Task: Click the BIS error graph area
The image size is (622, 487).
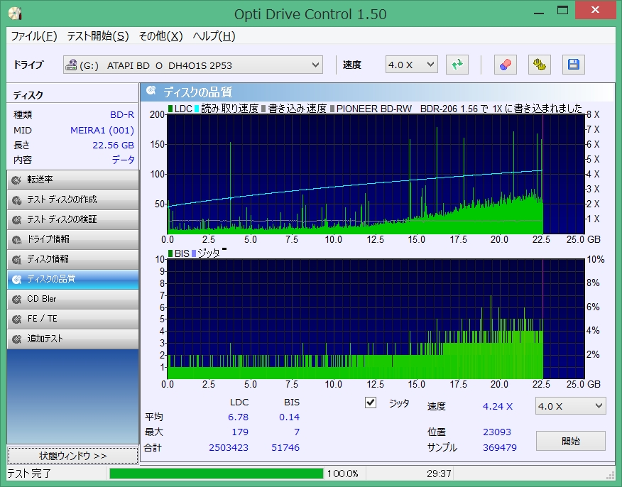Action: 376,319
